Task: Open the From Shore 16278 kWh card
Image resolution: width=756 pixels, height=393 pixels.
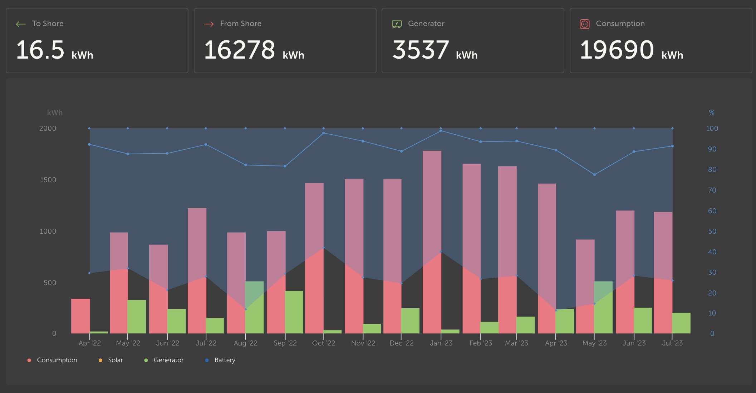Action: [x=285, y=41]
